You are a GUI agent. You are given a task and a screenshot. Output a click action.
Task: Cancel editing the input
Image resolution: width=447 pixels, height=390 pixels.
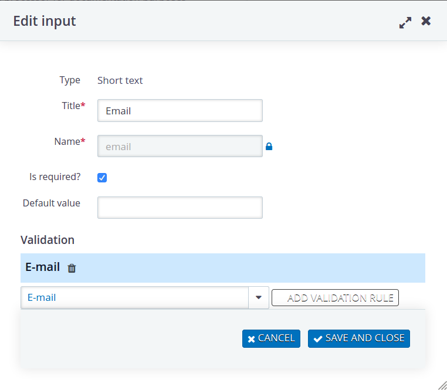[x=271, y=338]
